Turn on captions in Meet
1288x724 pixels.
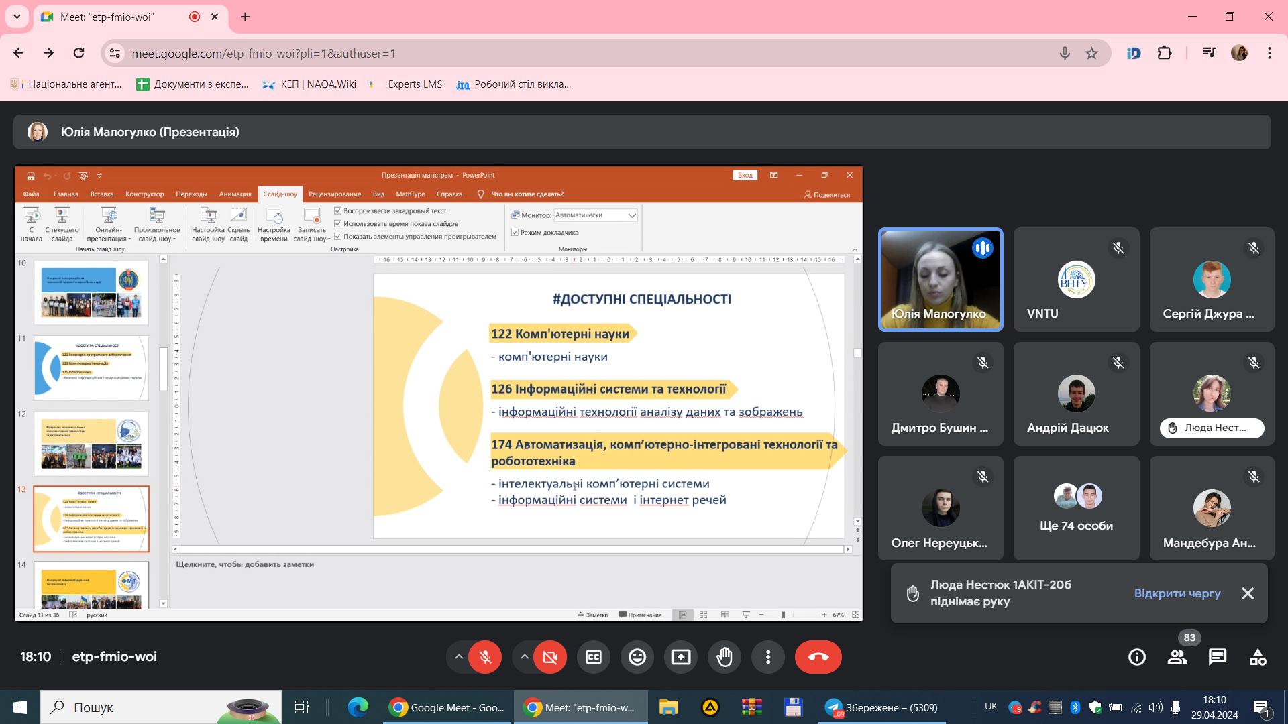(594, 657)
